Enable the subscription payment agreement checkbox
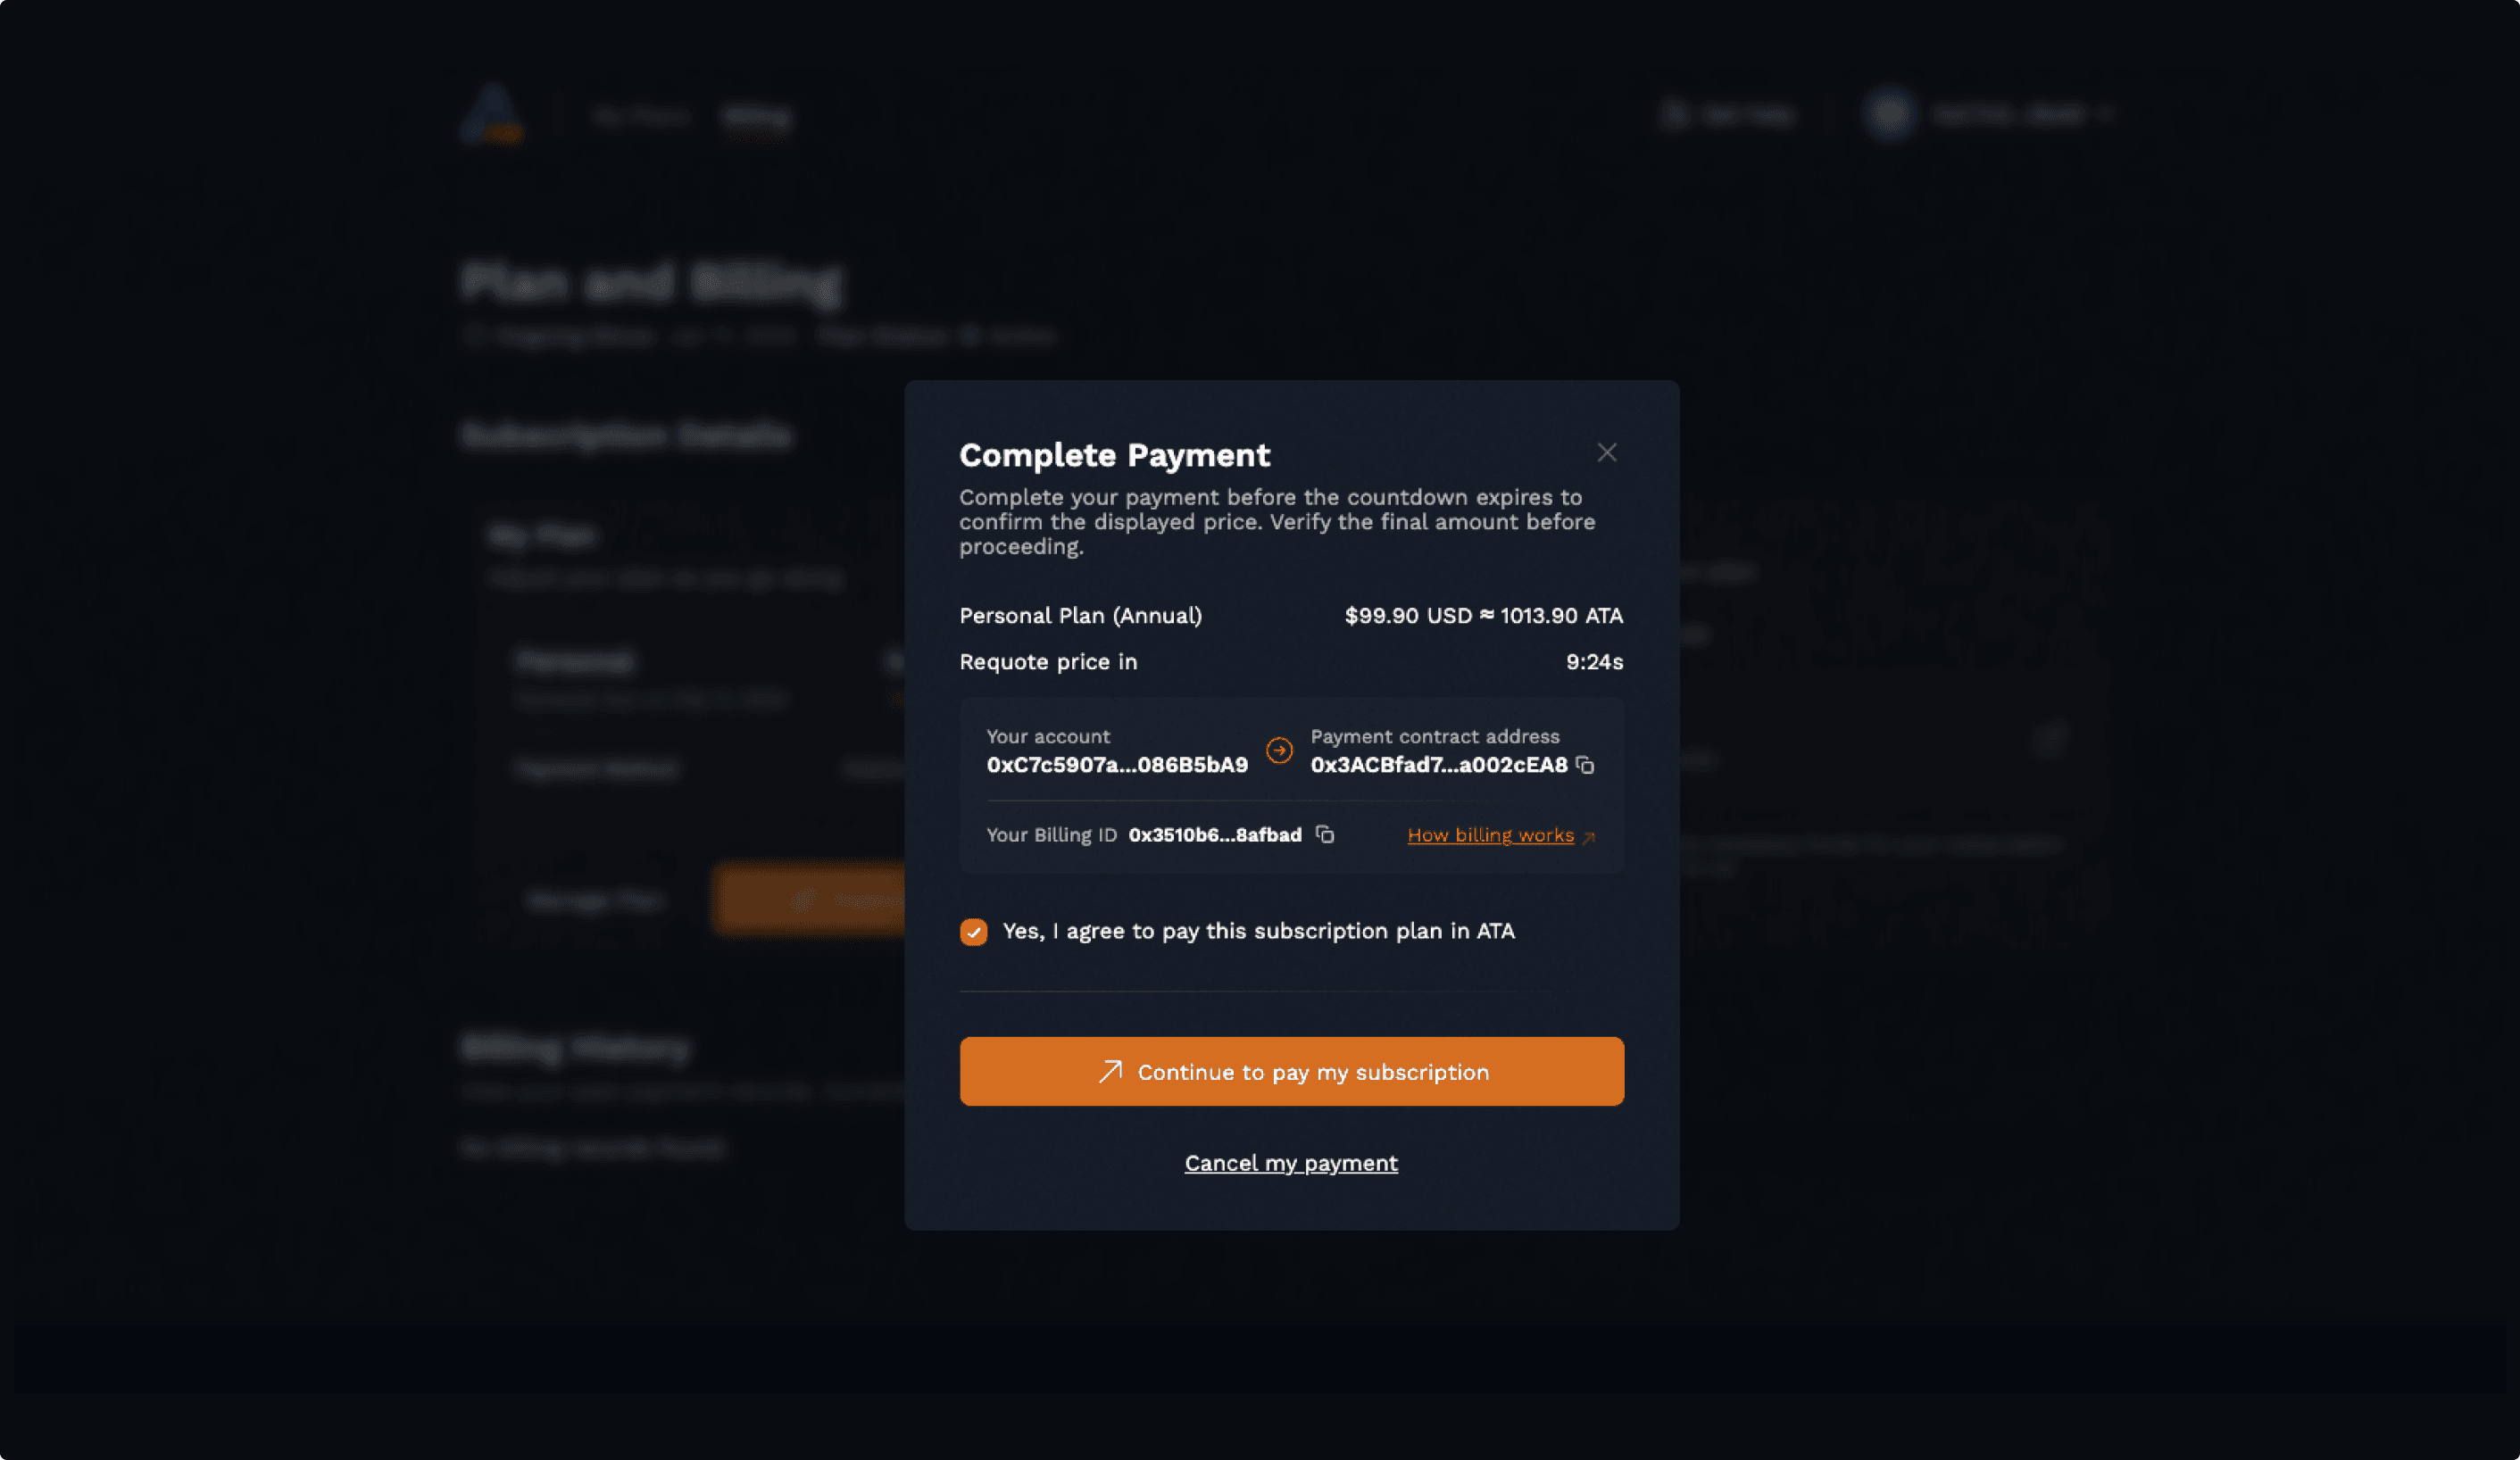 point(973,931)
